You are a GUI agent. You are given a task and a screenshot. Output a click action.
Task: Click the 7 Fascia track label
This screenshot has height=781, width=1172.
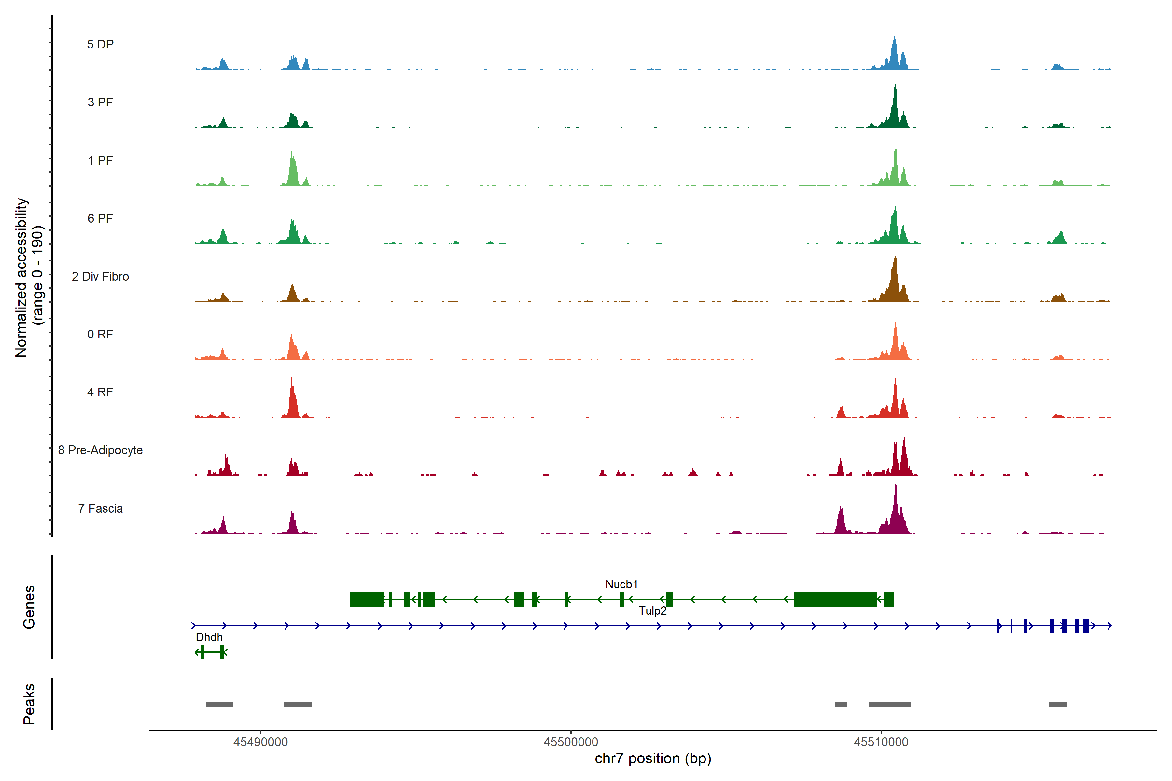coord(100,509)
